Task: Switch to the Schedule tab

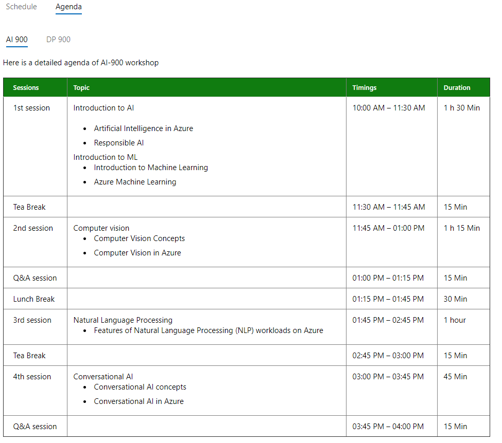Action: click(x=21, y=7)
